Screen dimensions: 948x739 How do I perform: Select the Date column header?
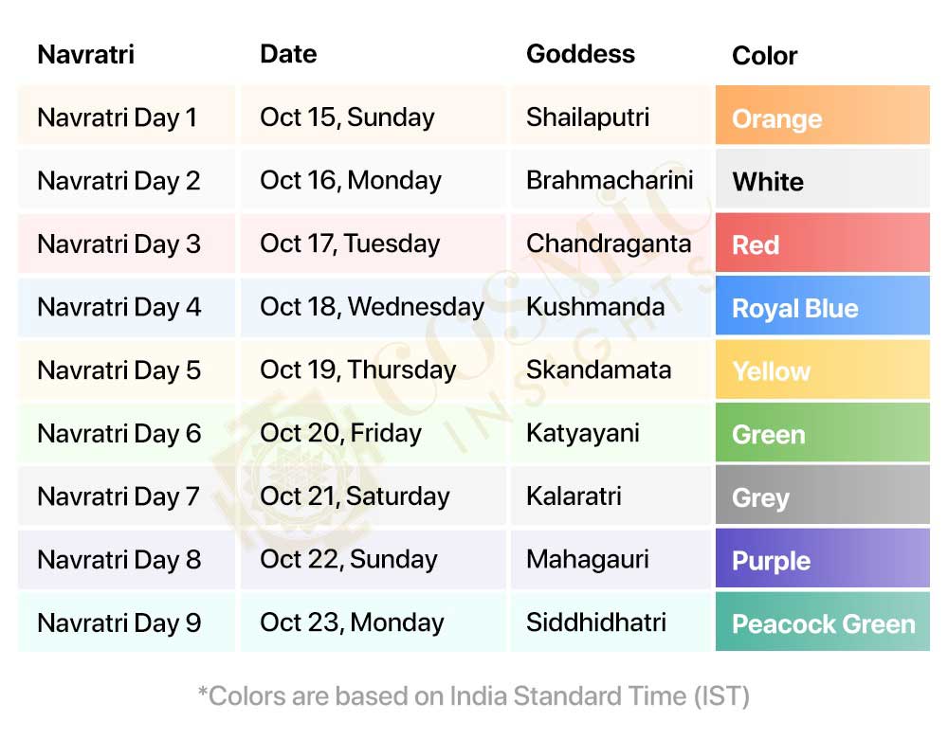288,54
